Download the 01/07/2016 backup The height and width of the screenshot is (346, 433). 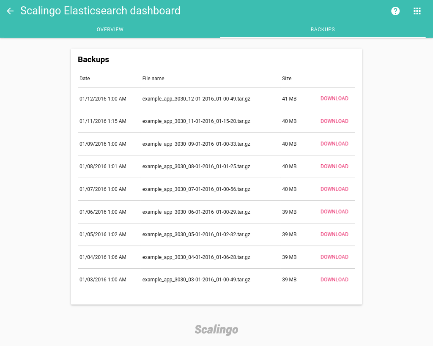coord(334,189)
